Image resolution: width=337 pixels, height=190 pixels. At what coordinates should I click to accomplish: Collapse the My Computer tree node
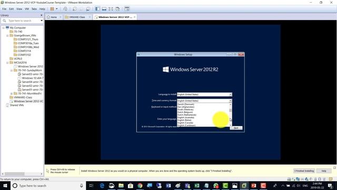click(x=4, y=28)
